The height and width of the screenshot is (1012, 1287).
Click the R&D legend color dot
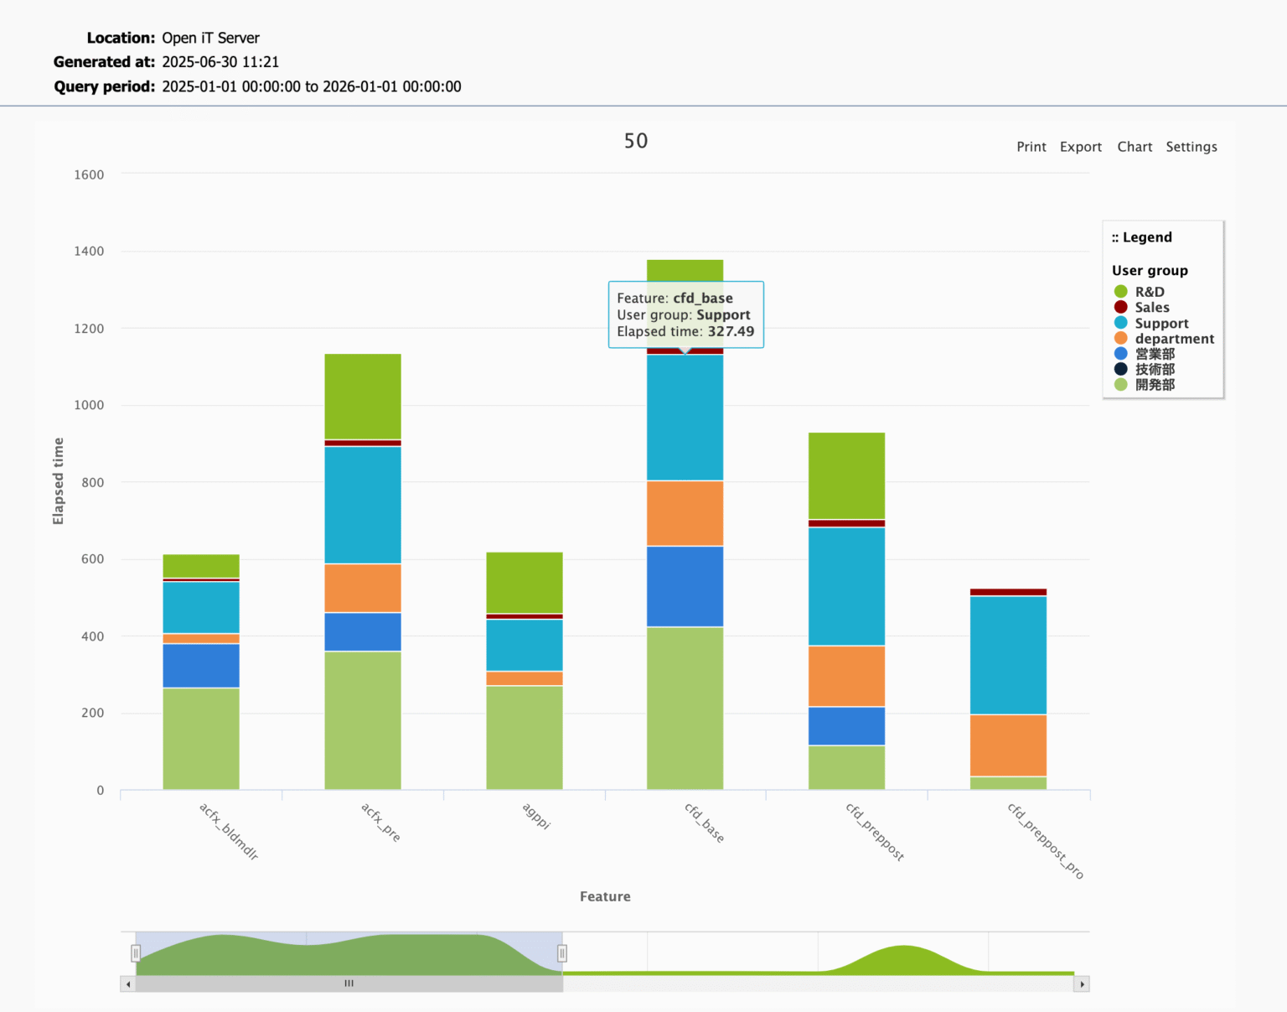[1120, 292]
